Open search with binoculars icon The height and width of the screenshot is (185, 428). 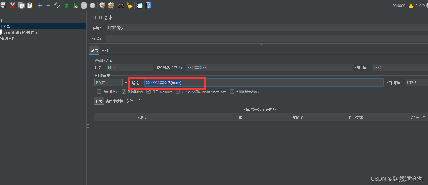(121, 5)
